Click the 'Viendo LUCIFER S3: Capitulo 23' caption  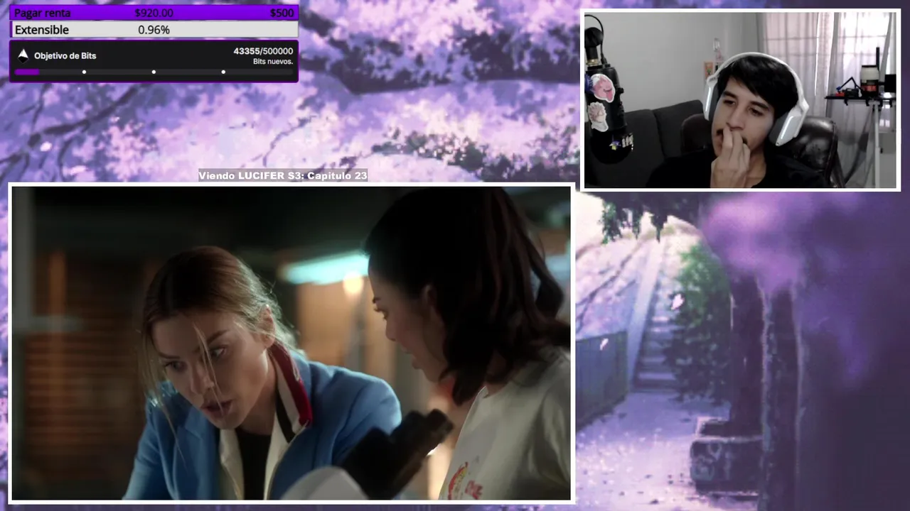pos(283,175)
